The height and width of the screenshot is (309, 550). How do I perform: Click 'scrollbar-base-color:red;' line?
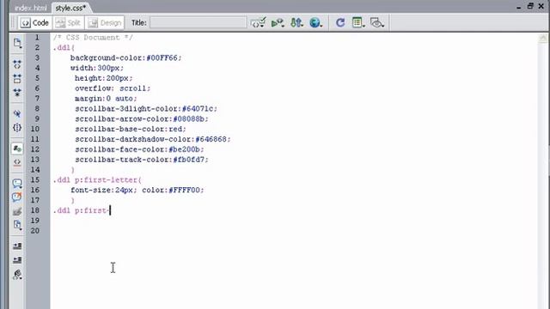click(131, 129)
